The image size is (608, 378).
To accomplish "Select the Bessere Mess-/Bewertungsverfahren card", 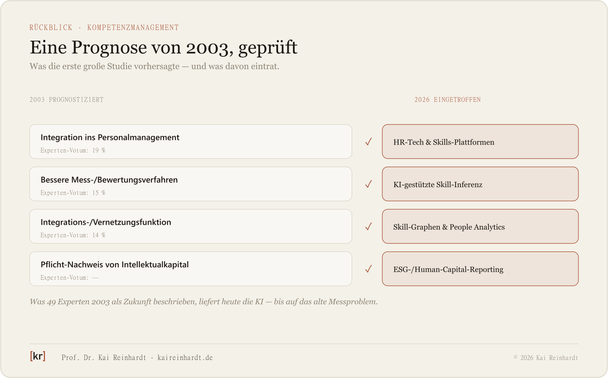I will pos(191,184).
